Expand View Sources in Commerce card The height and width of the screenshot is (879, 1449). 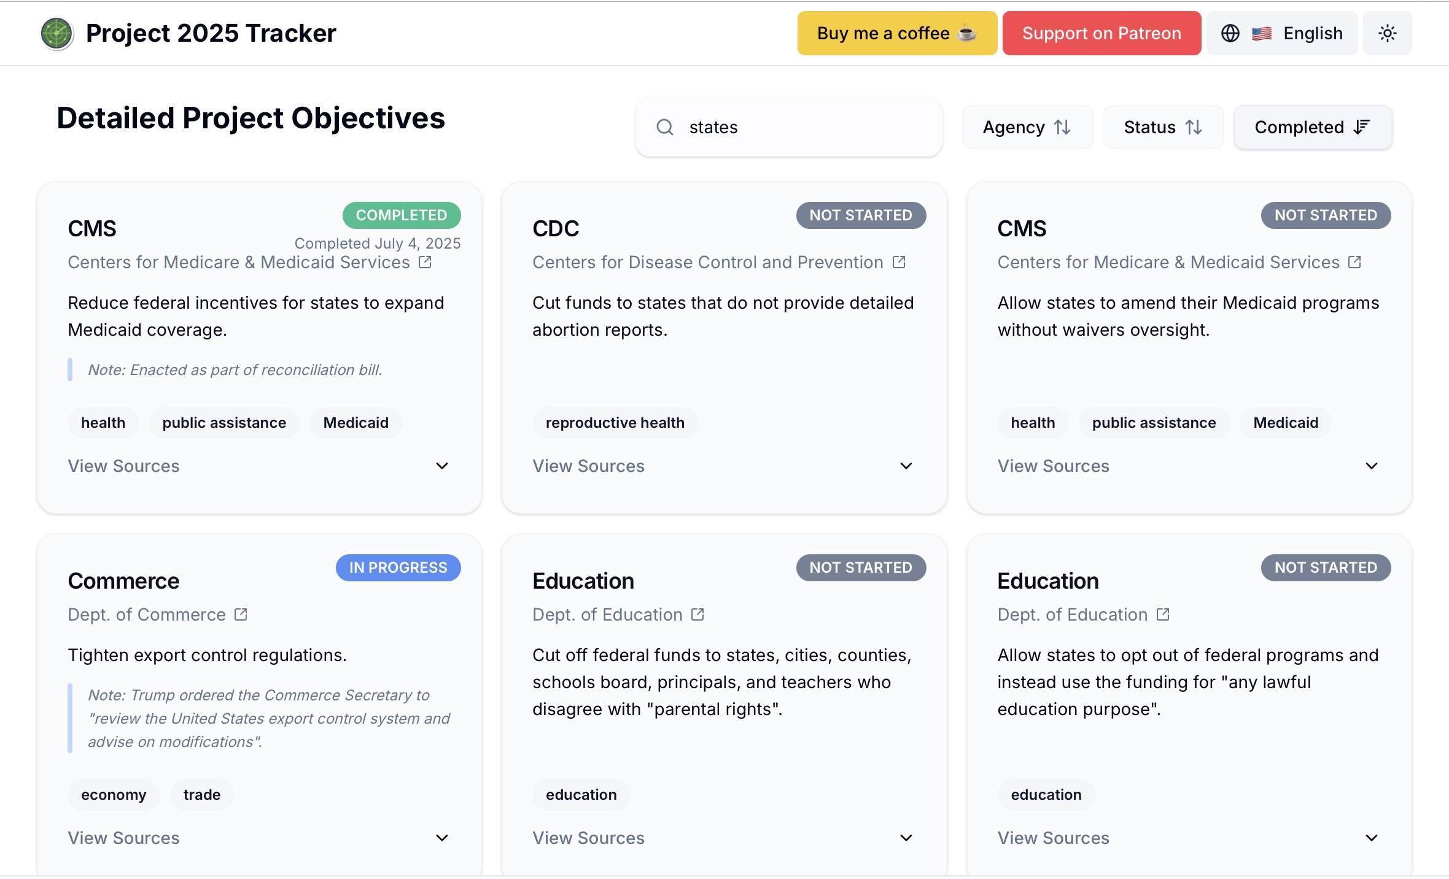[x=258, y=838]
